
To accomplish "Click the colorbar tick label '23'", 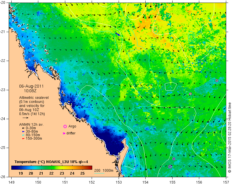I will [x=62, y=173].
